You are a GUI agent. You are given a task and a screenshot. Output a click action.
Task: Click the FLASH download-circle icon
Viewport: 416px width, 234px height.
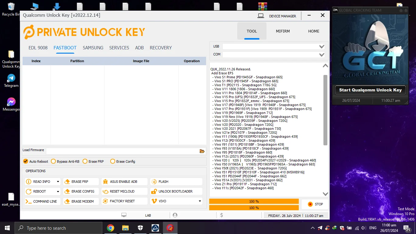click(154, 182)
